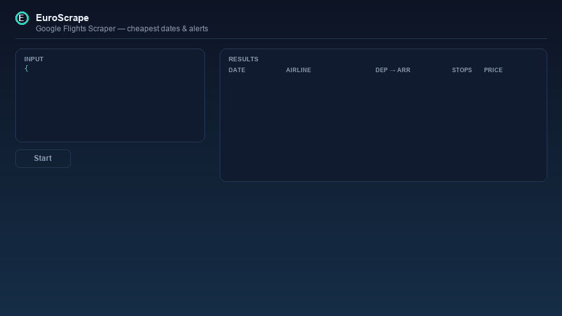Click the opening curly brace in input
The image size is (562, 316).
26,68
